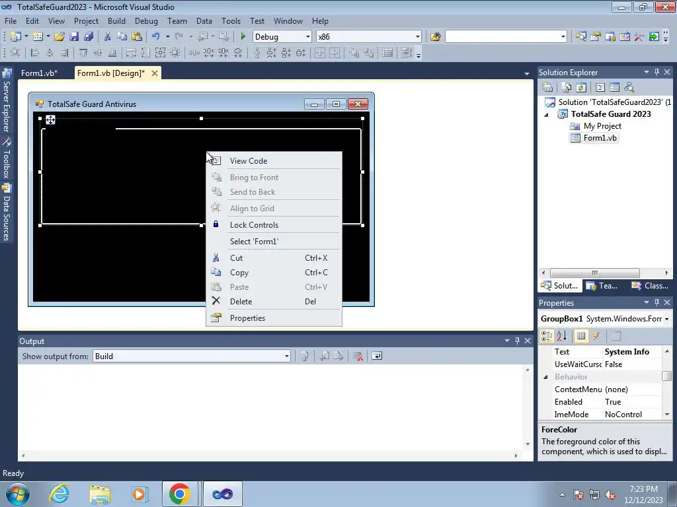The width and height of the screenshot is (677, 507).
Task: Open Internet Explorer from the taskbar
Action: (x=59, y=494)
